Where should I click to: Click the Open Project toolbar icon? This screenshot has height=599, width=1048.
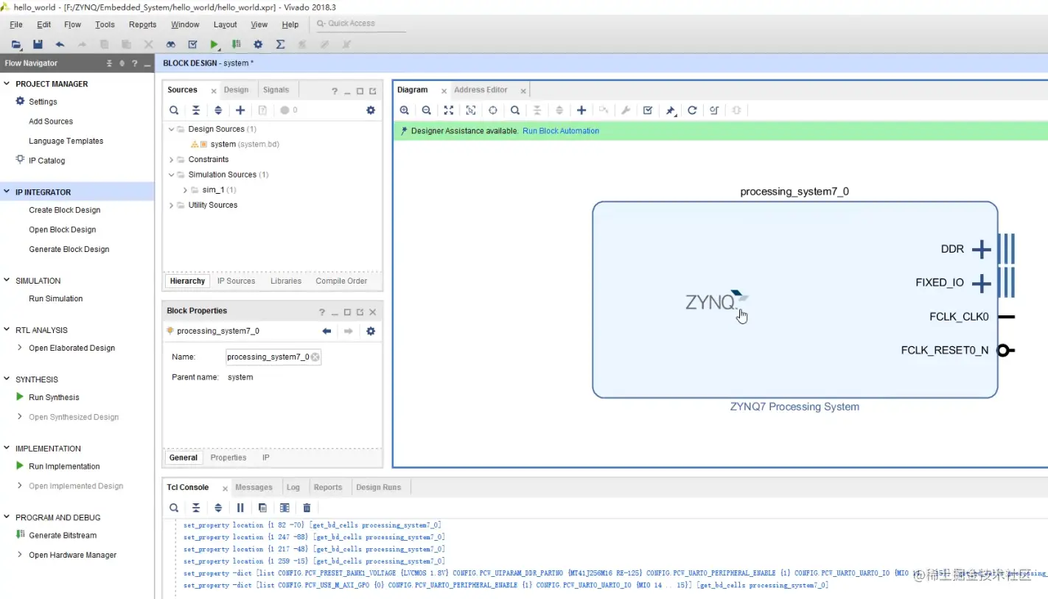(x=16, y=44)
